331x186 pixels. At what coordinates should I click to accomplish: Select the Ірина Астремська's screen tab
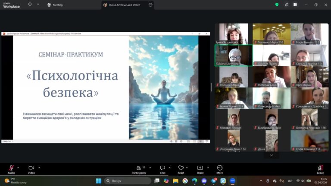pos(123,5)
